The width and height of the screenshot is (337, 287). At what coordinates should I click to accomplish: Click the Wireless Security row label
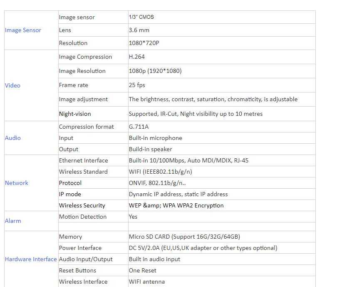82,205
